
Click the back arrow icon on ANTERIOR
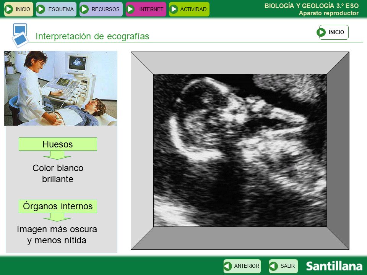coord(227,266)
